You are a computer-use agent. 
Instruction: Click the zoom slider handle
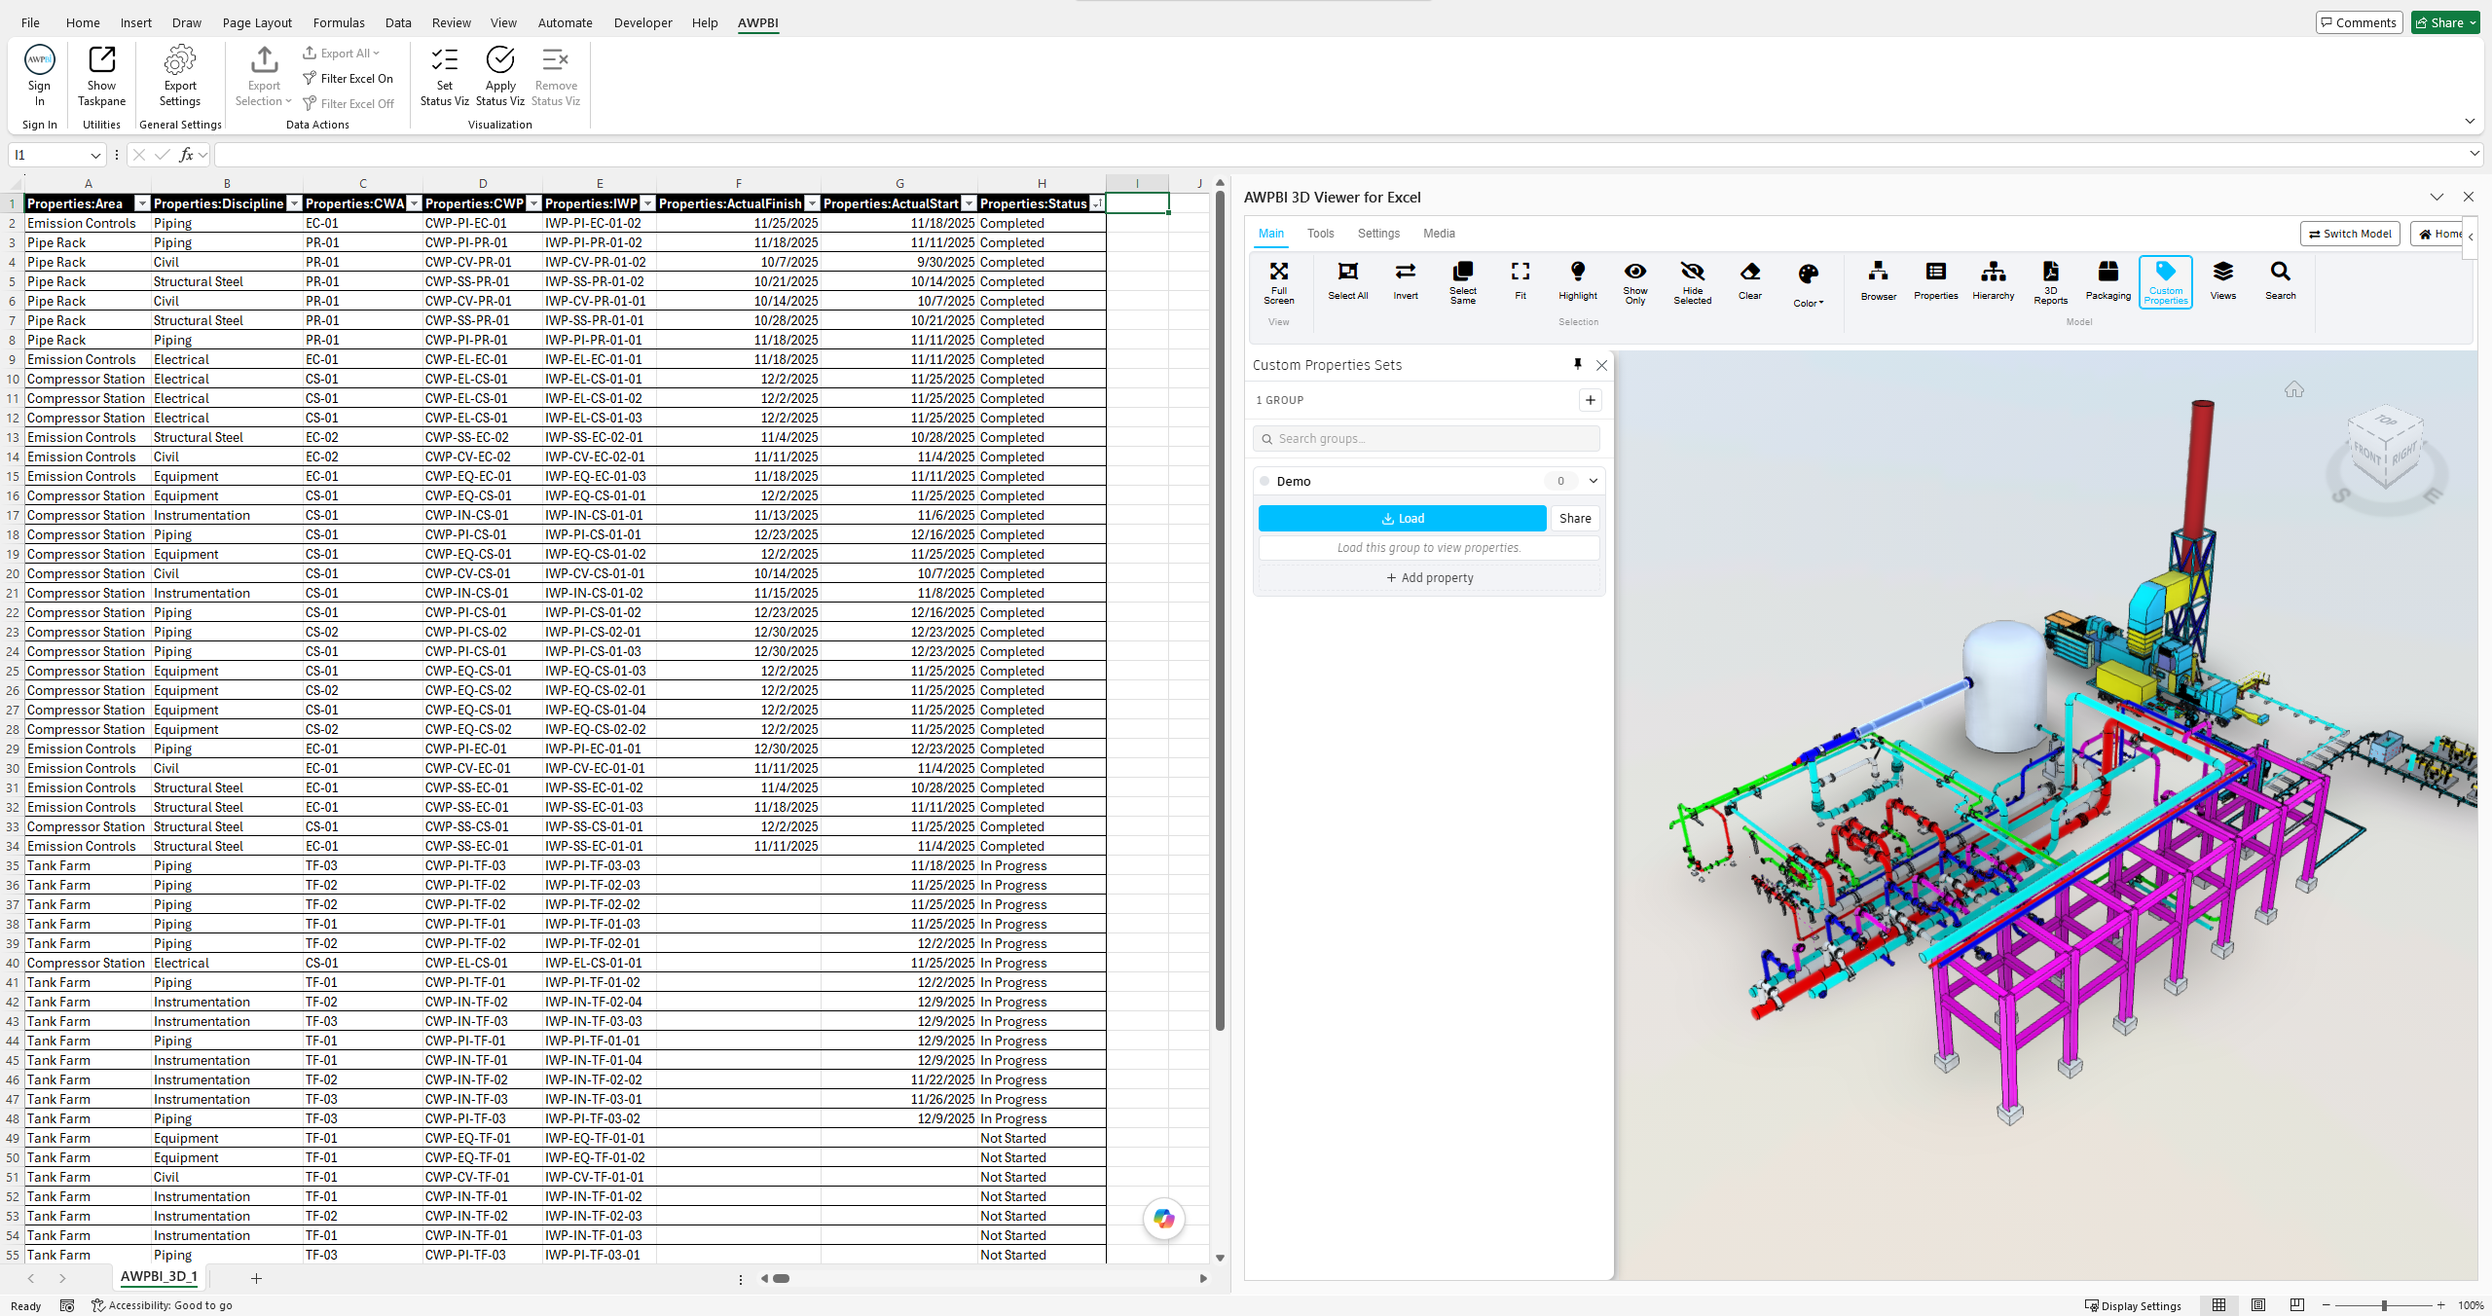tap(2384, 1305)
